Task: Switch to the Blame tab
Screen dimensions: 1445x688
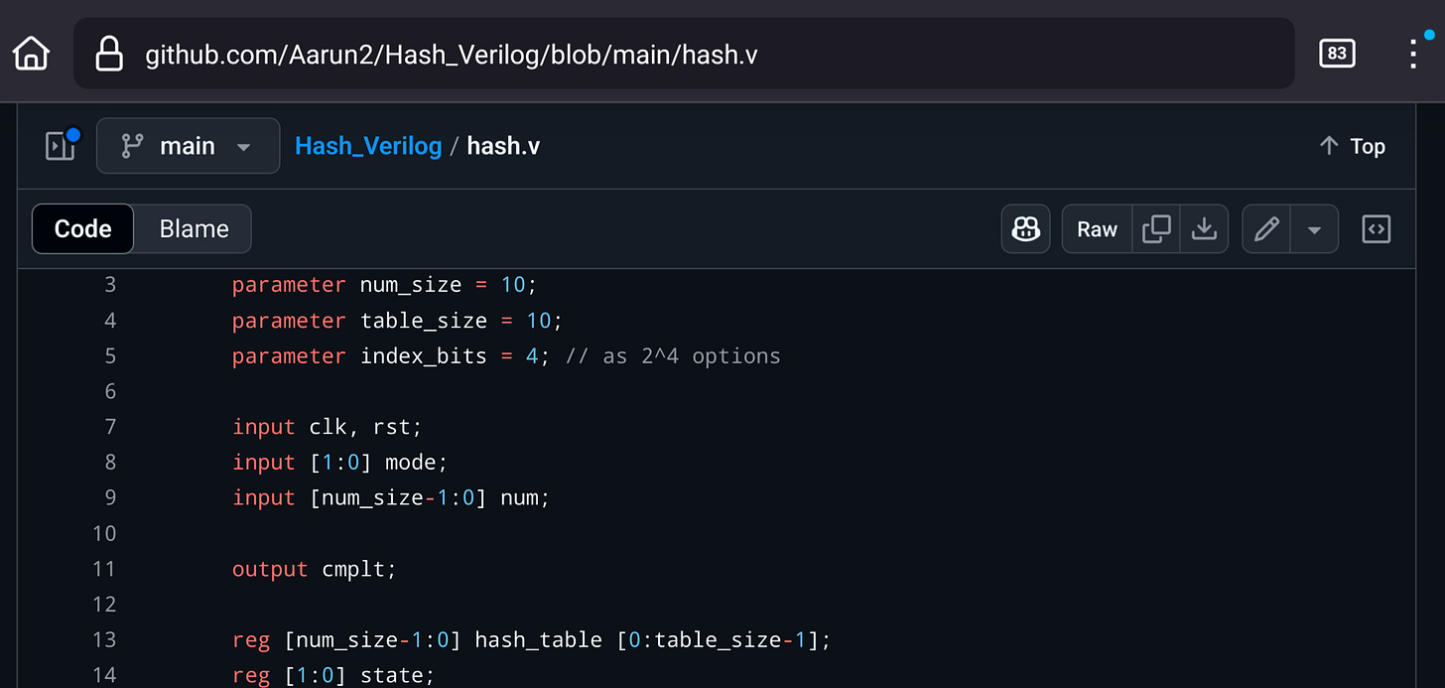Action: [194, 229]
